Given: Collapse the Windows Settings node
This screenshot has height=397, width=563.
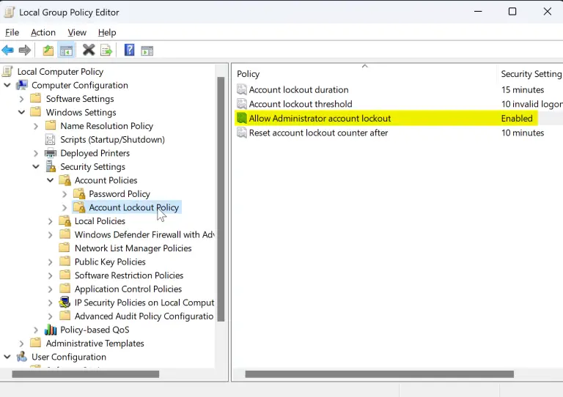Looking at the screenshot, I should 21,112.
